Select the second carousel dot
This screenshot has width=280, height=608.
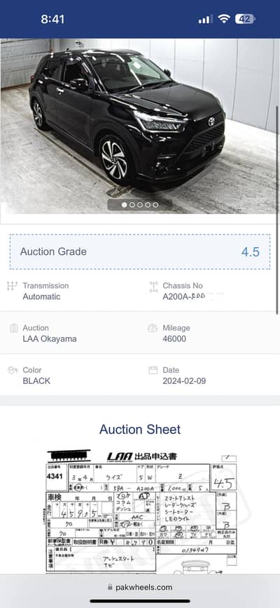(132, 205)
